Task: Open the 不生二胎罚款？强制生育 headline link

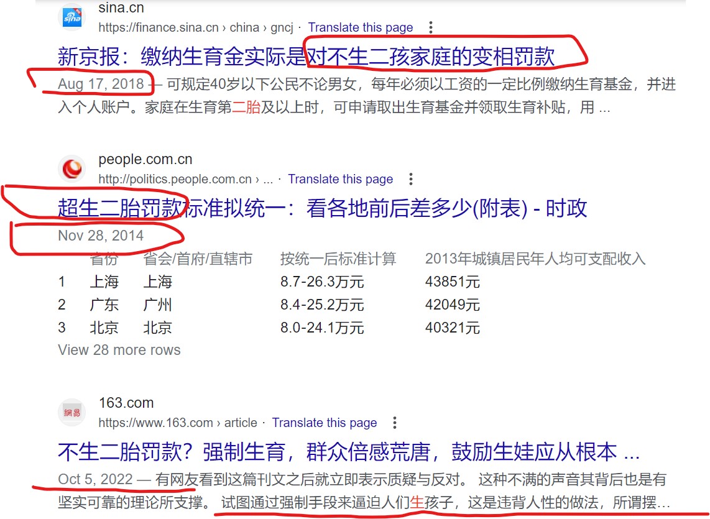Action: click(x=349, y=452)
